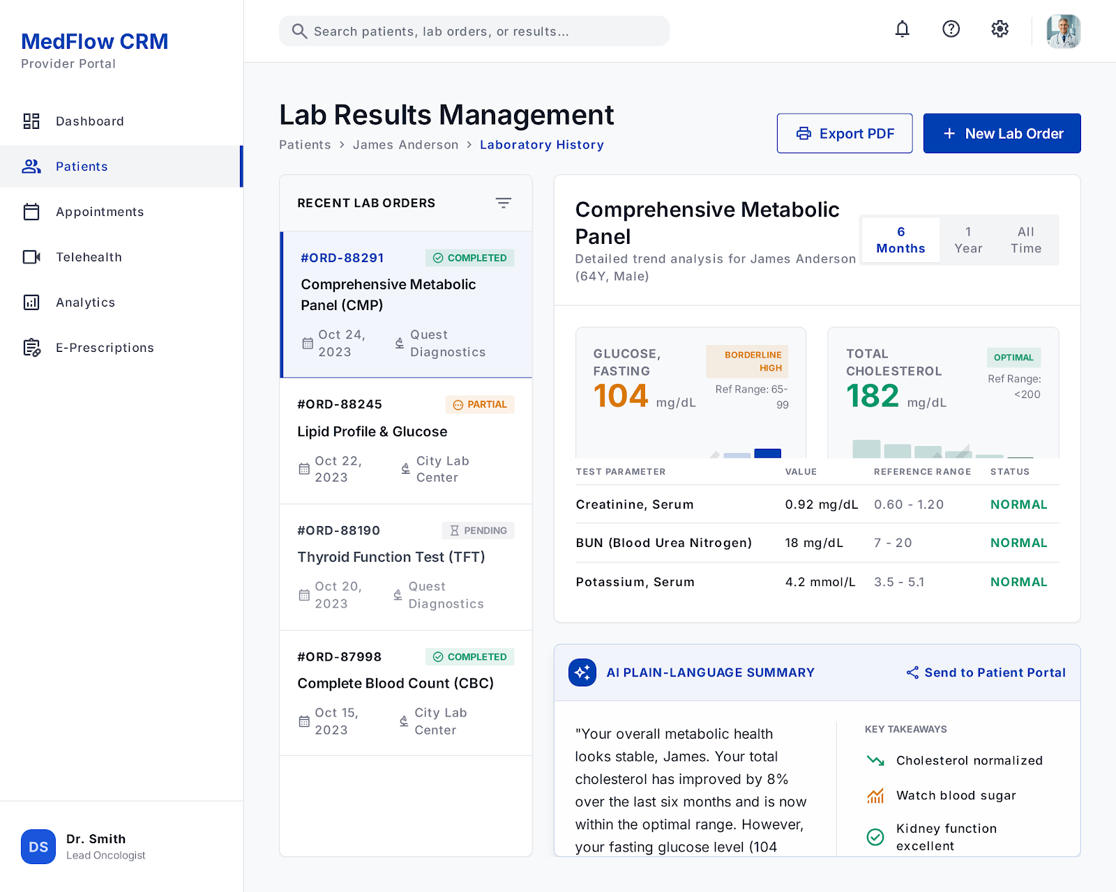Select the 6 Months time range
Image resolution: width=1116 pixels, height=892 pixels.
[900, 240]
